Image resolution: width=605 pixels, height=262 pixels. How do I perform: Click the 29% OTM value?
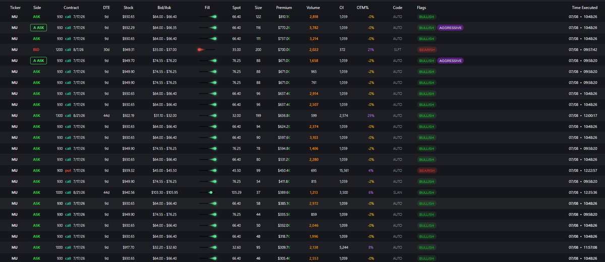(371, 116)
